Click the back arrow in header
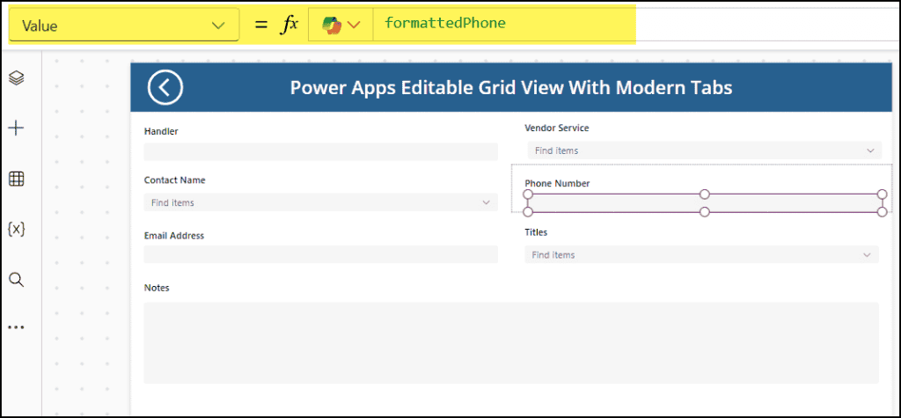This screenshot has height=418, width=901. pyautogui.click(x=165, y=87)
